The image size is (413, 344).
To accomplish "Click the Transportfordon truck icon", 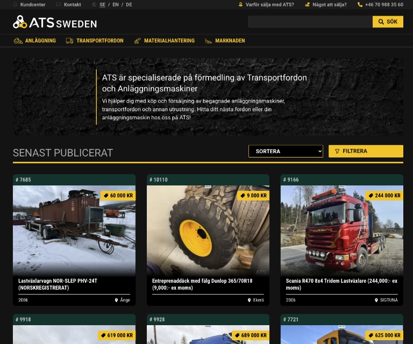I will [x=69, y=41].
